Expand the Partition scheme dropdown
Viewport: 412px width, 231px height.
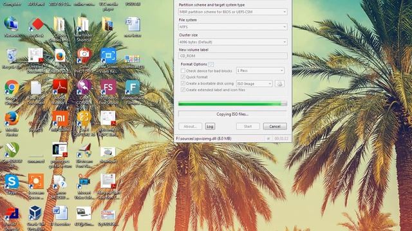[232, 12]
